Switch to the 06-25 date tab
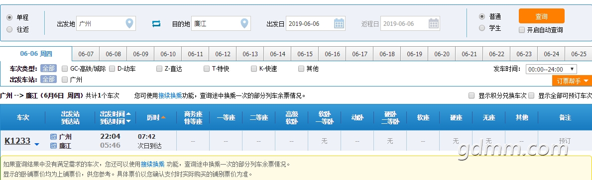This screenshot has height=180, width=592. (x=579, y=54)
